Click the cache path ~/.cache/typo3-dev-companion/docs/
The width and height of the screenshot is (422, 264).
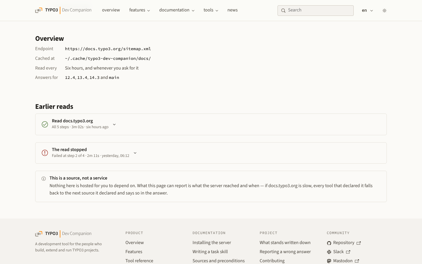tap(108, 59)
